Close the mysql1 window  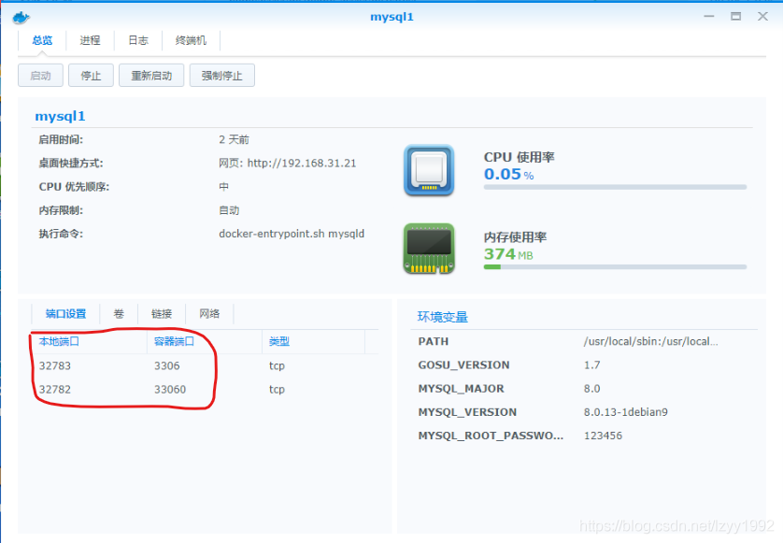[x=762, y=17]
